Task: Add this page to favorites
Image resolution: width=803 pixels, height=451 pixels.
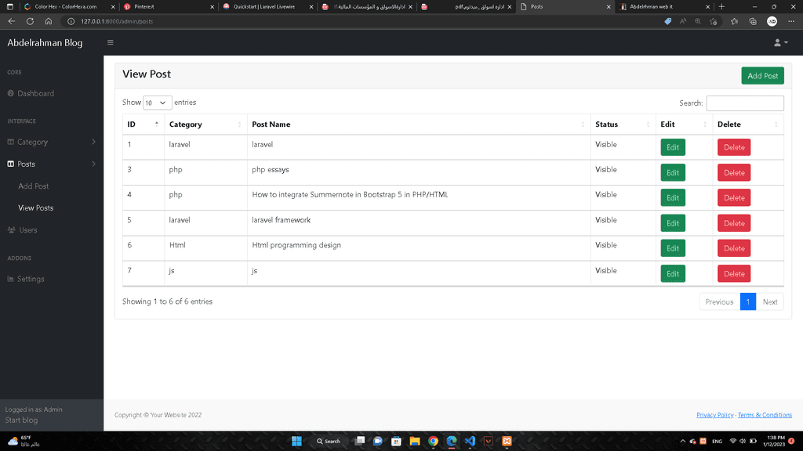Action: (x=714, y=21)
